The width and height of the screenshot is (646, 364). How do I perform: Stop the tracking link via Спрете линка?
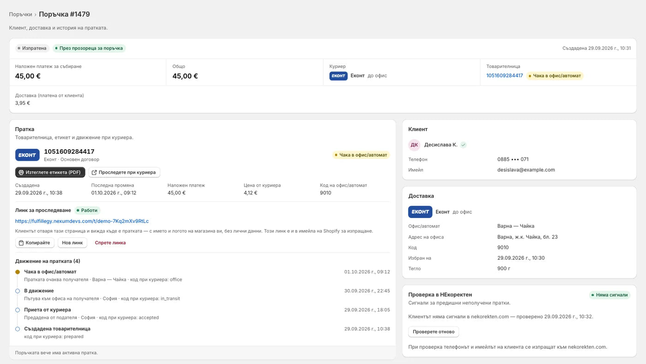pyautogui.click(x=110, y=243)
